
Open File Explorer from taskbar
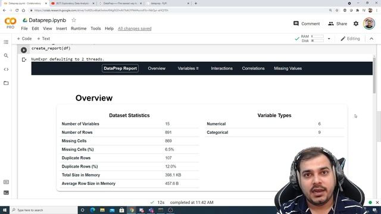[102, 210]
